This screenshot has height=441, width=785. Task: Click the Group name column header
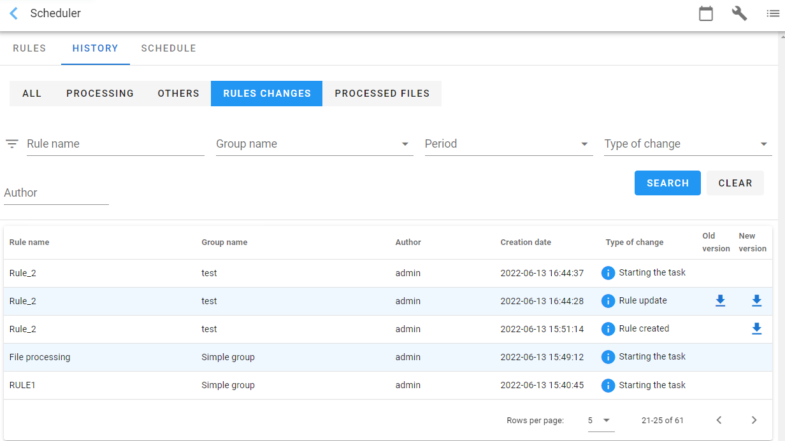point(224,242)
